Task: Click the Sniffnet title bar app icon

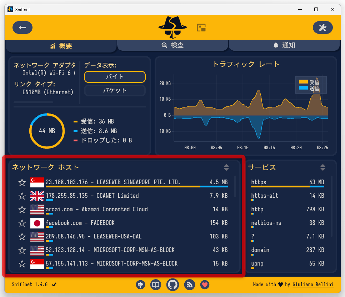Action: [x=10, y=9]
